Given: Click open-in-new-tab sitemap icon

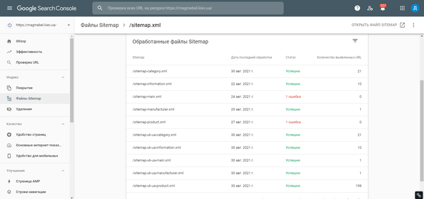Looking at the screenshot, I should tap(402, 25).
